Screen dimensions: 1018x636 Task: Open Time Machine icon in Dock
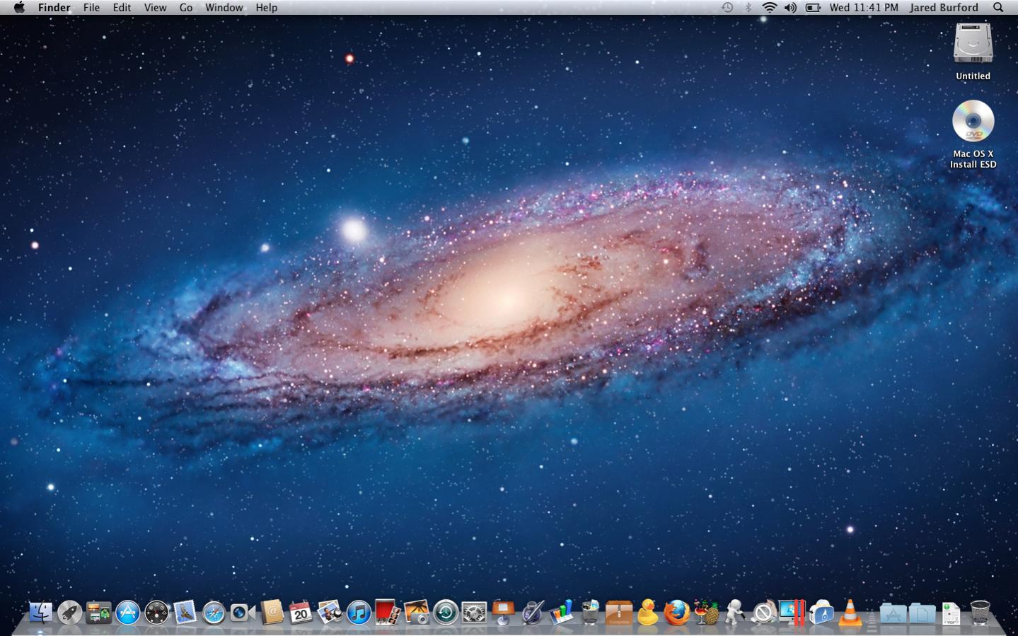[446, 612]
